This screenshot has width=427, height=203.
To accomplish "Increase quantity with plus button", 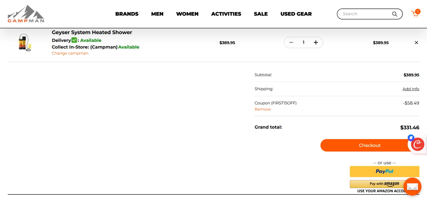I will coord(316,42).
